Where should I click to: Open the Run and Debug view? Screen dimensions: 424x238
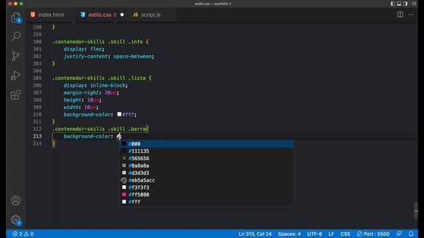click(16, 75)
